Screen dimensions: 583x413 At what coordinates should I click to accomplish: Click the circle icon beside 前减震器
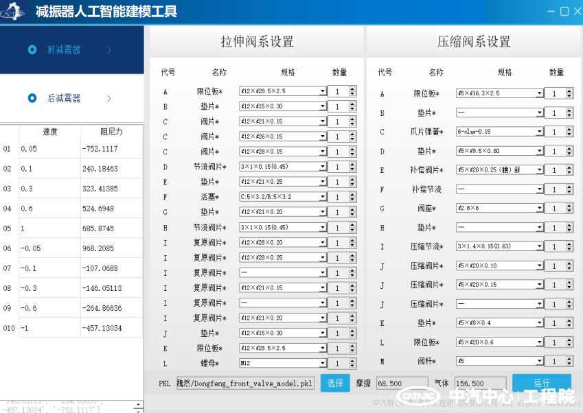[32, 49]
